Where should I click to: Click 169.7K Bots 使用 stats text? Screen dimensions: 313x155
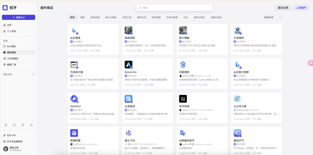79,51
